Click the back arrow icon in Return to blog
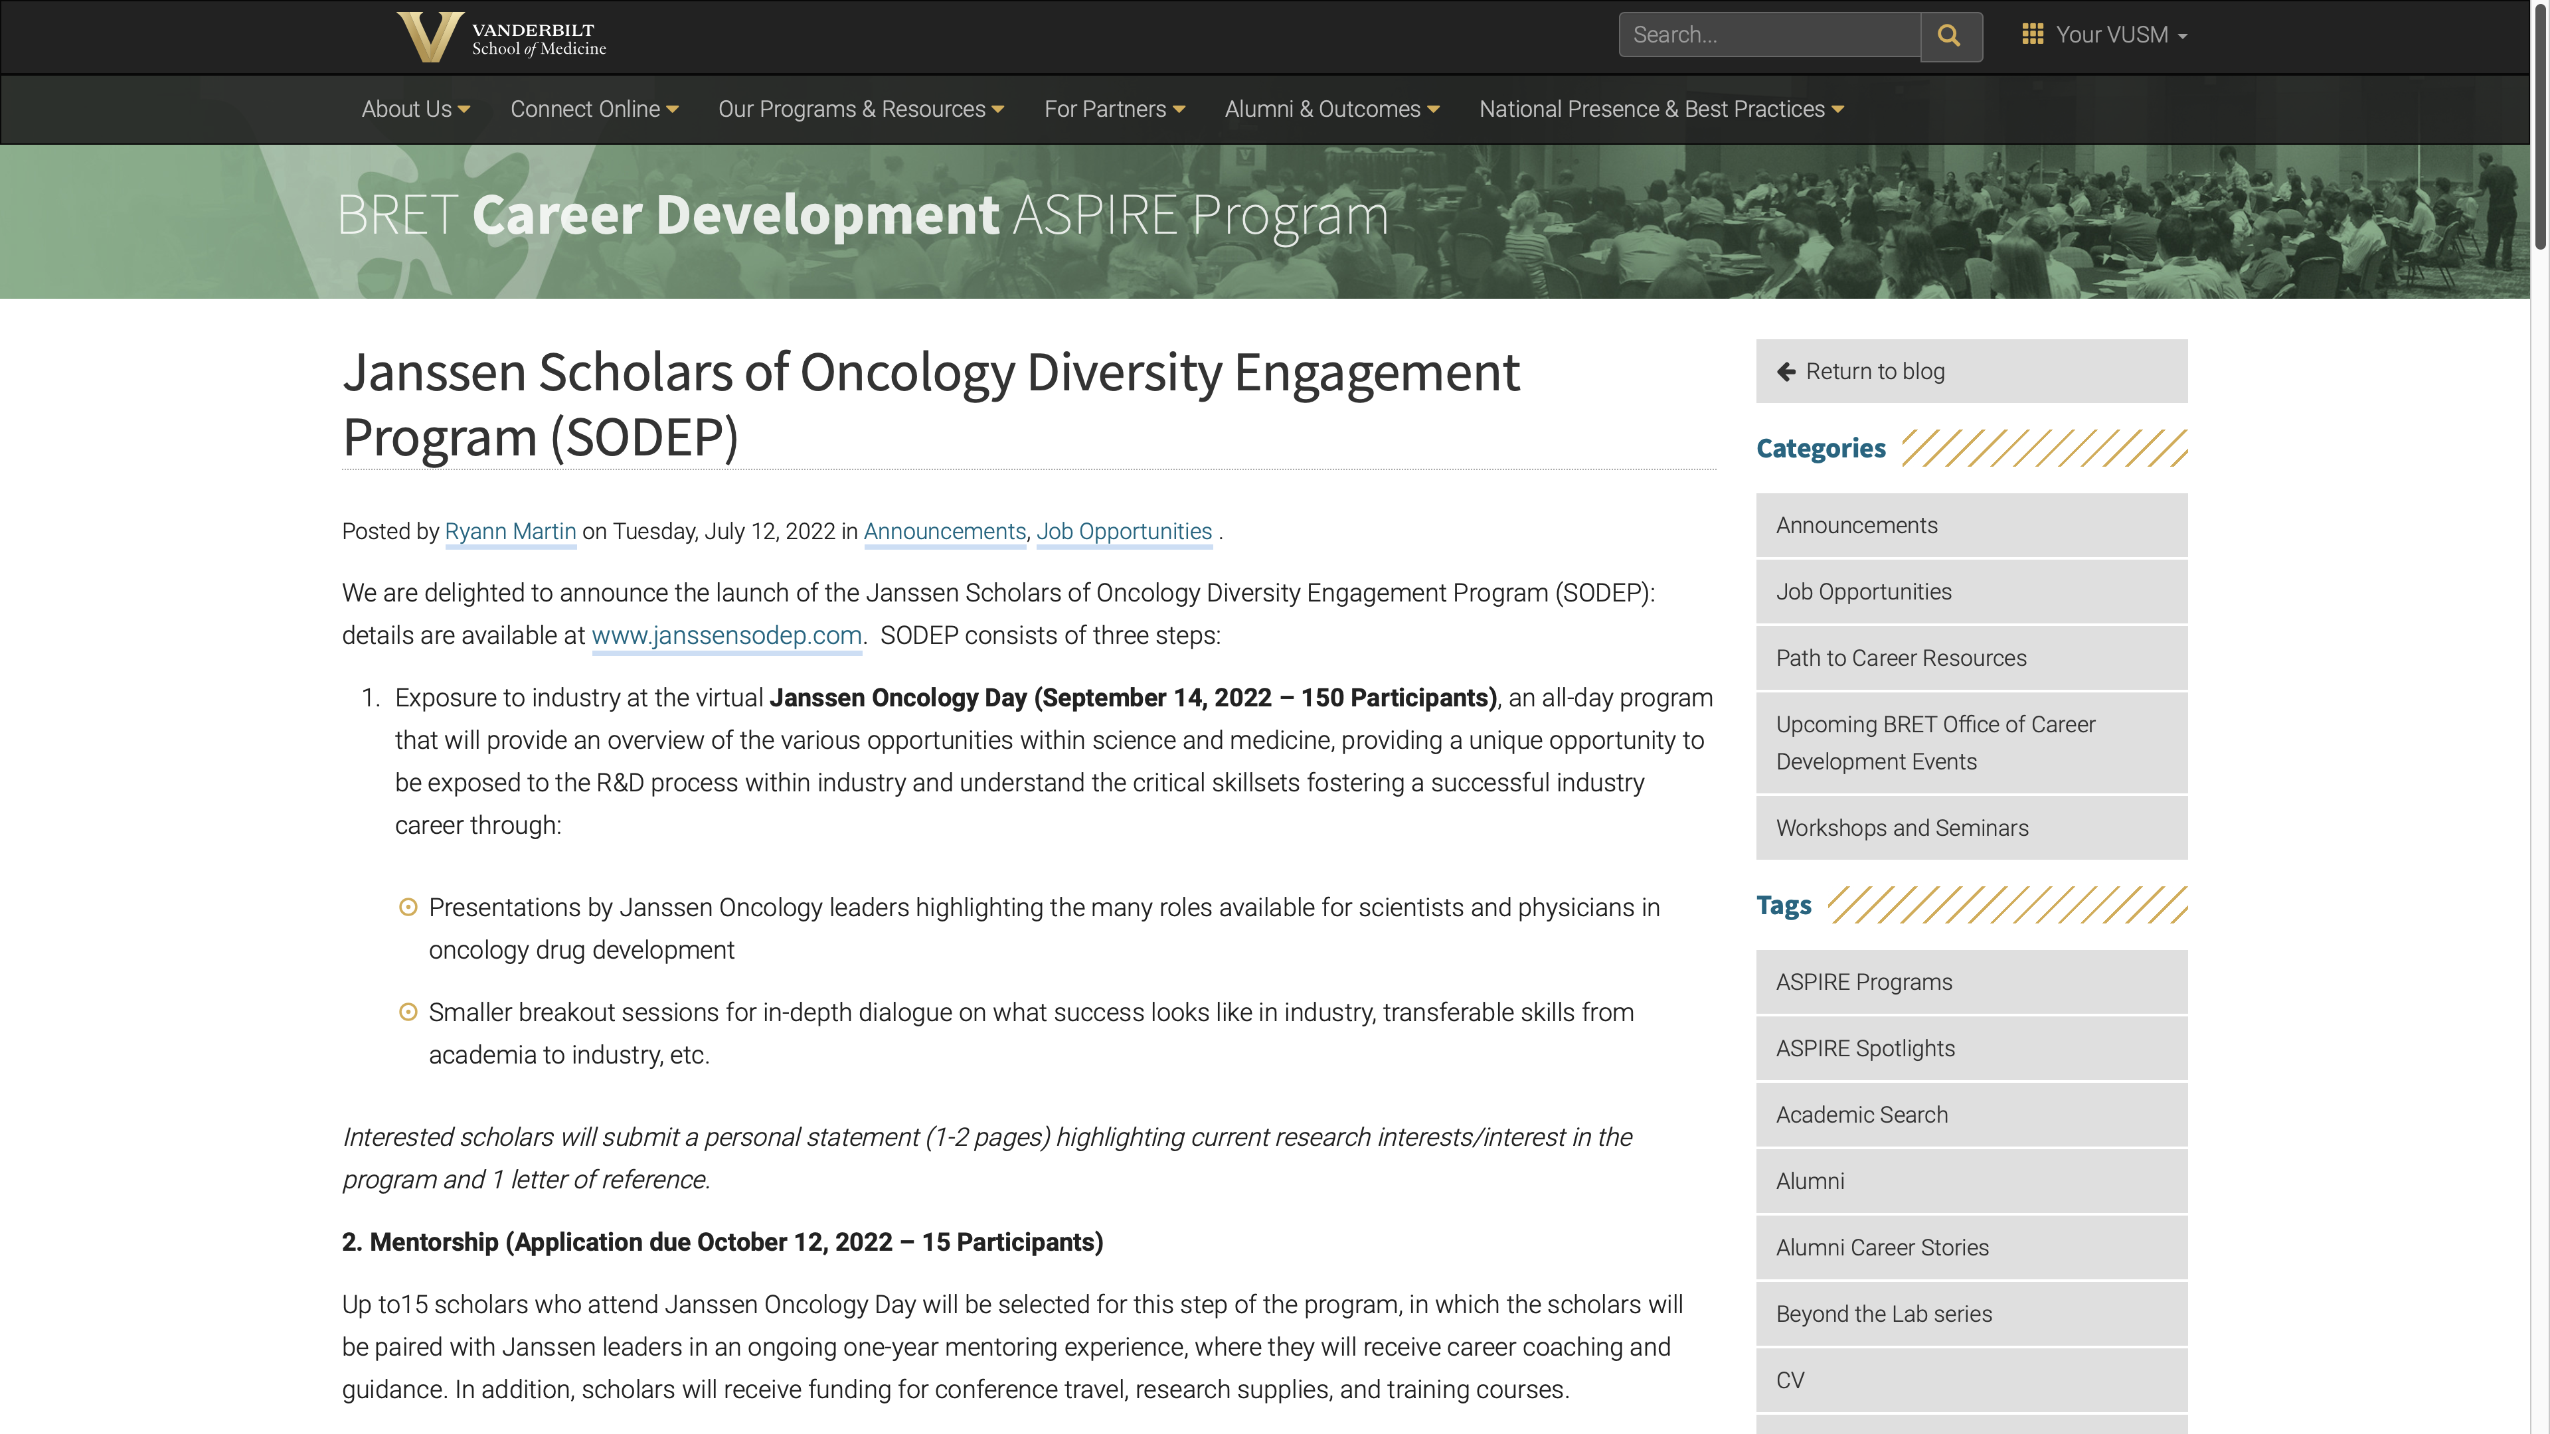This screenshot has width=2550, height=1434. point(1786,371)
